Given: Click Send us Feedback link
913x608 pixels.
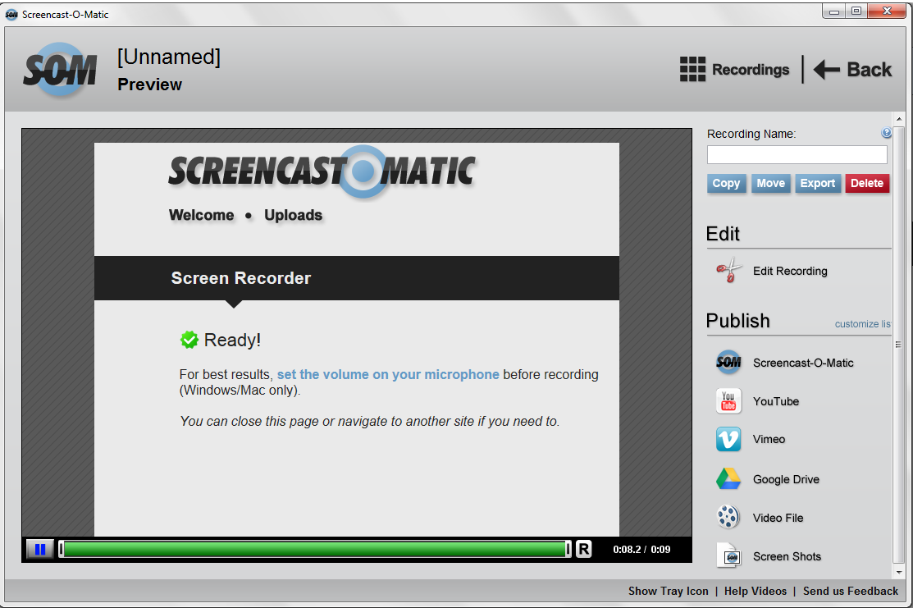Looking at the screenshot, I should 850,591.
